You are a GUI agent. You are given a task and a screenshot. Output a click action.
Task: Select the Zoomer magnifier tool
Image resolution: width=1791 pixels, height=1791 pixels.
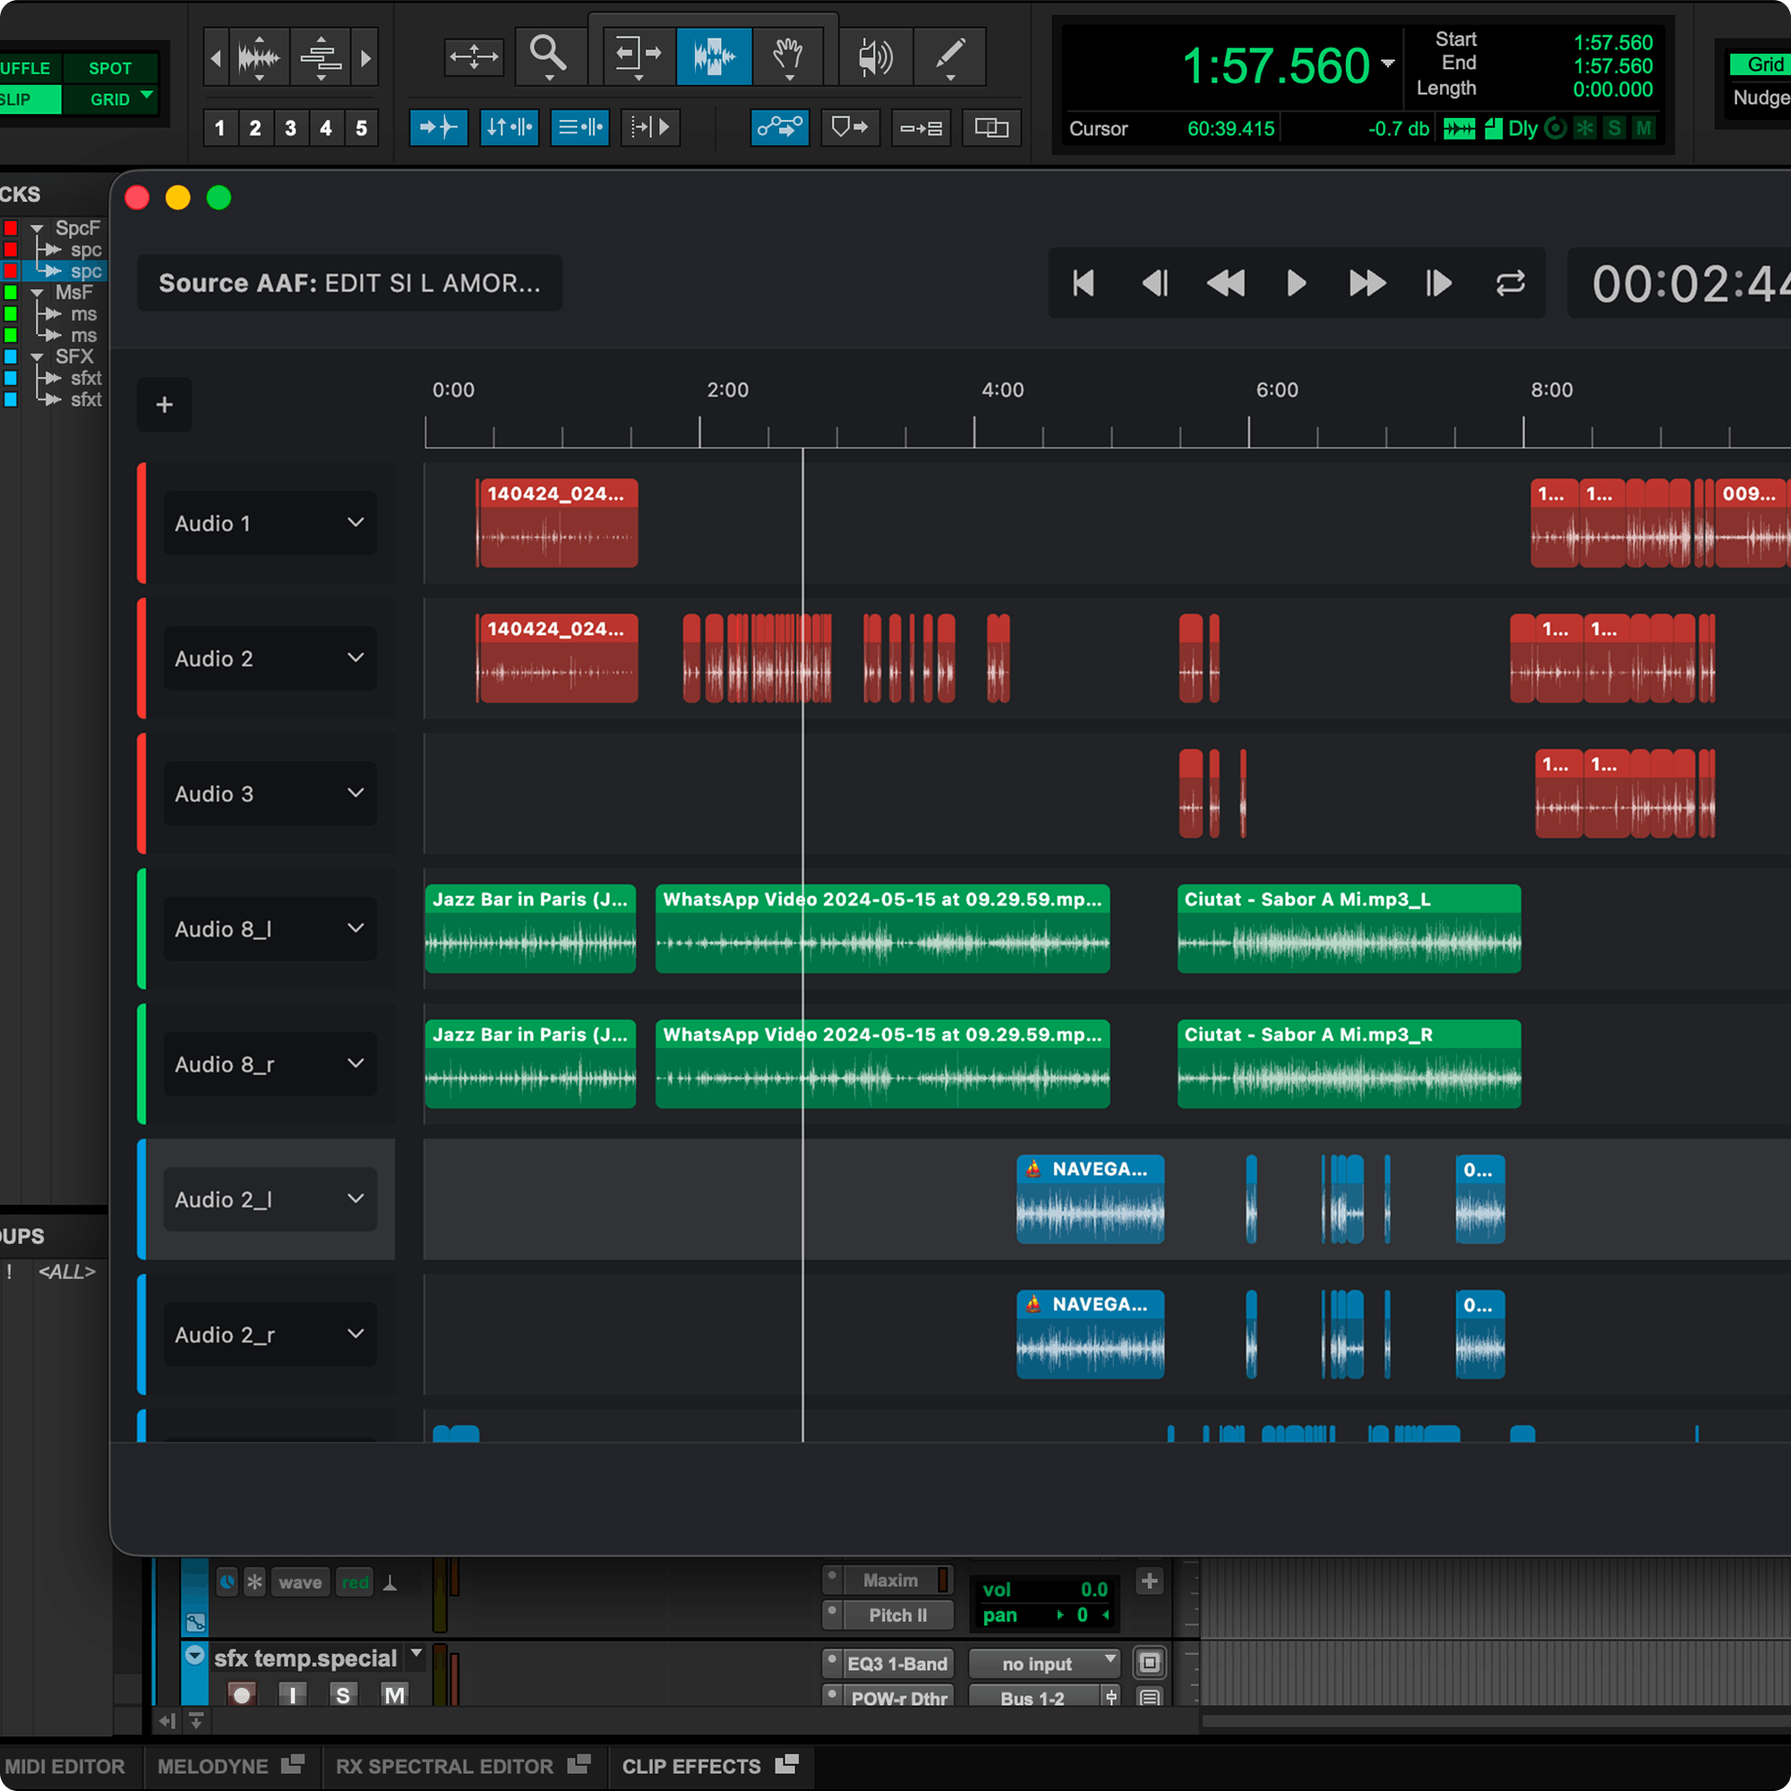click(x=548, y=56)
